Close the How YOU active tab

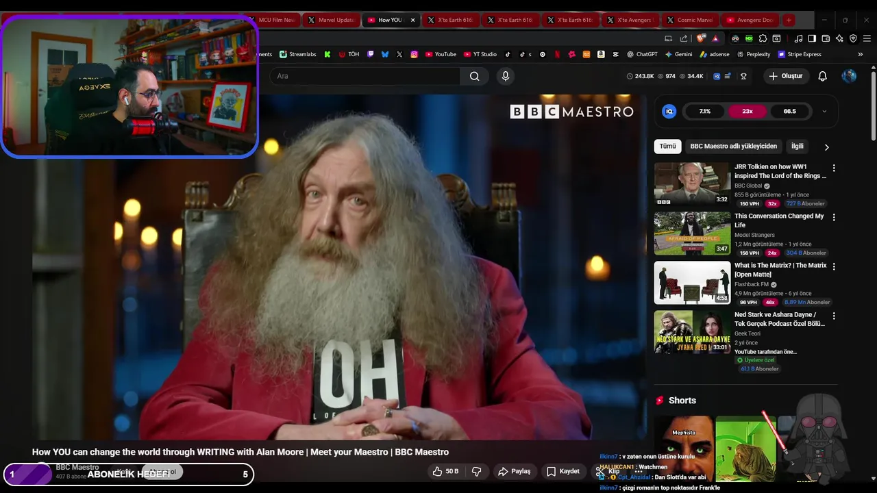[x=412, y=20]
